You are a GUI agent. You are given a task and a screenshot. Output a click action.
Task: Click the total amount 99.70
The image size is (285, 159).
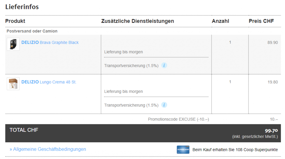click(271, 131)
